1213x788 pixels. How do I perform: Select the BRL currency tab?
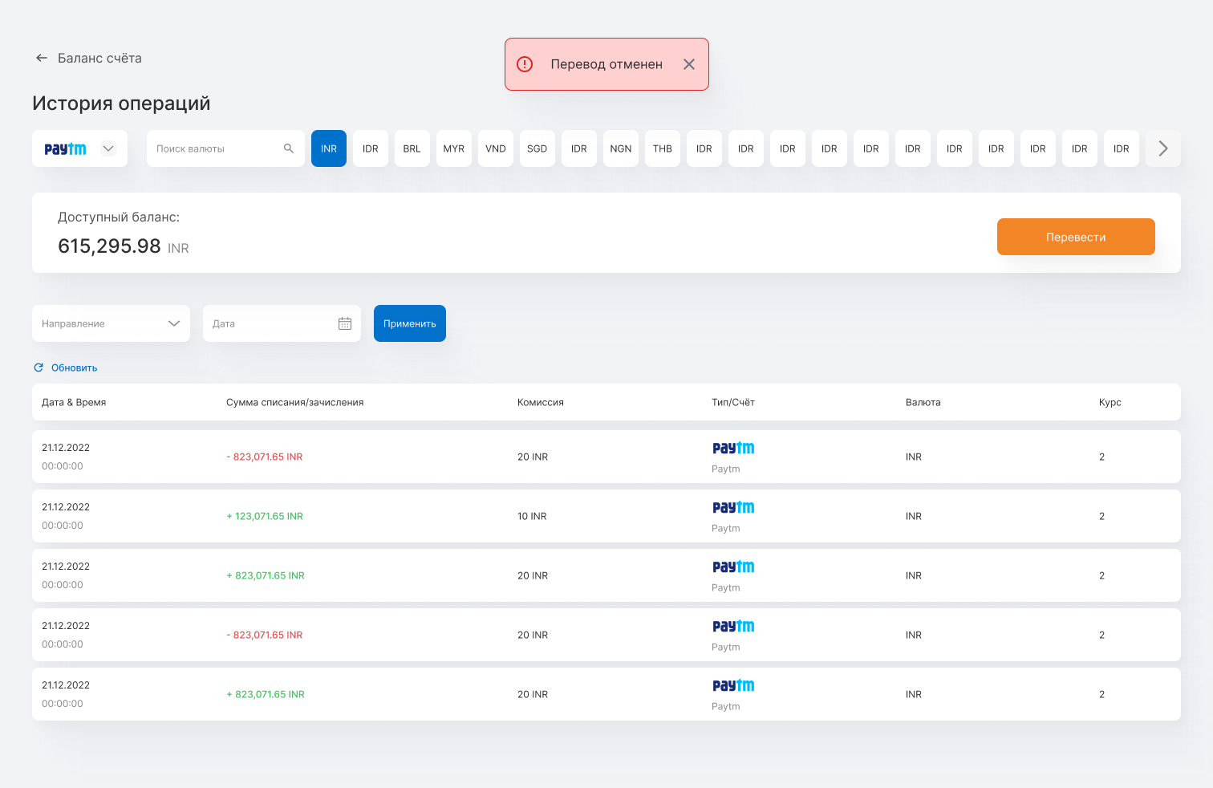coord(412,148)
